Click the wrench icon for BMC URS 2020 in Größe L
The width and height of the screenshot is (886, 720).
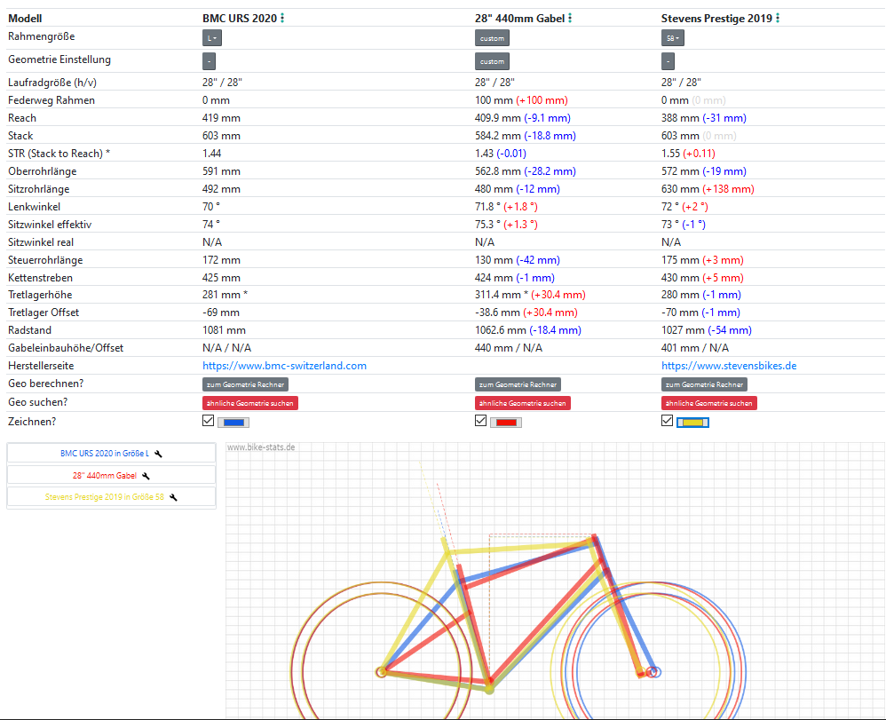pos(158,454)
